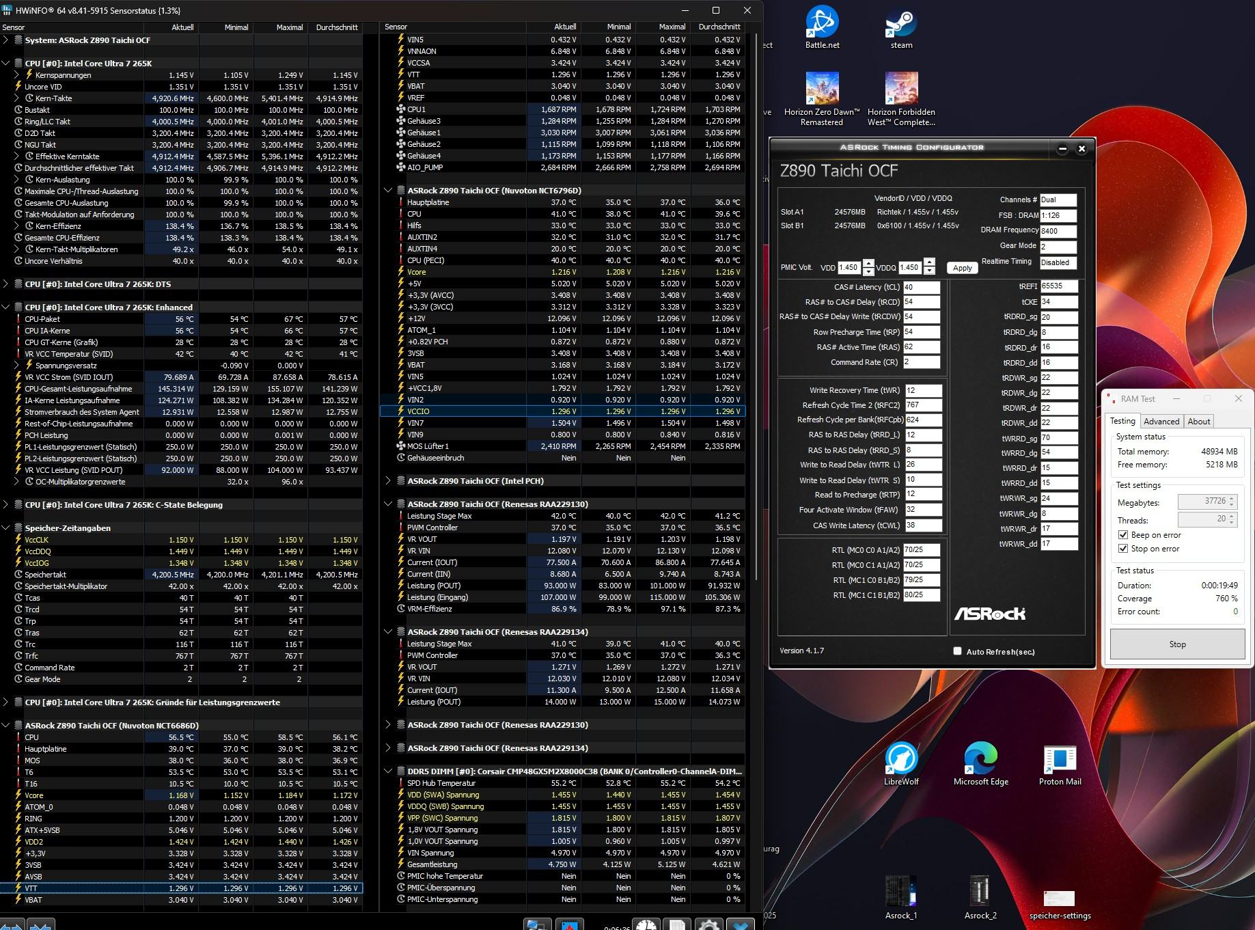The width and height of the screenshot is (1255, 930).
Task: Select the VTT row in the Nuvoton NCT6686D group
Action: tap(181, 888)
